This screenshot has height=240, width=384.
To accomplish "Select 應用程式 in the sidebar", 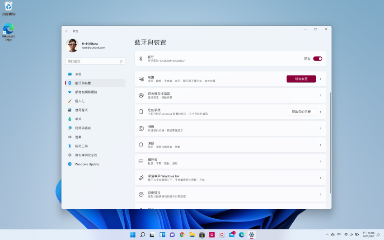I will point(95,110).
